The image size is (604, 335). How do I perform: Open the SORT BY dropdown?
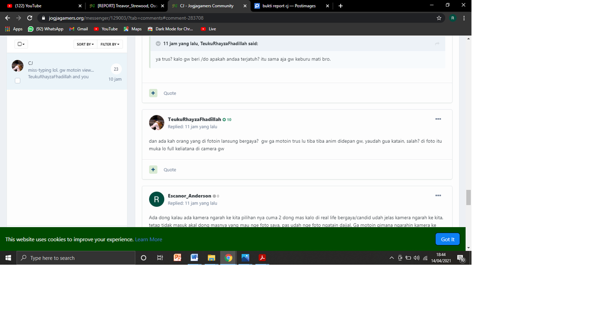point(85,44)
